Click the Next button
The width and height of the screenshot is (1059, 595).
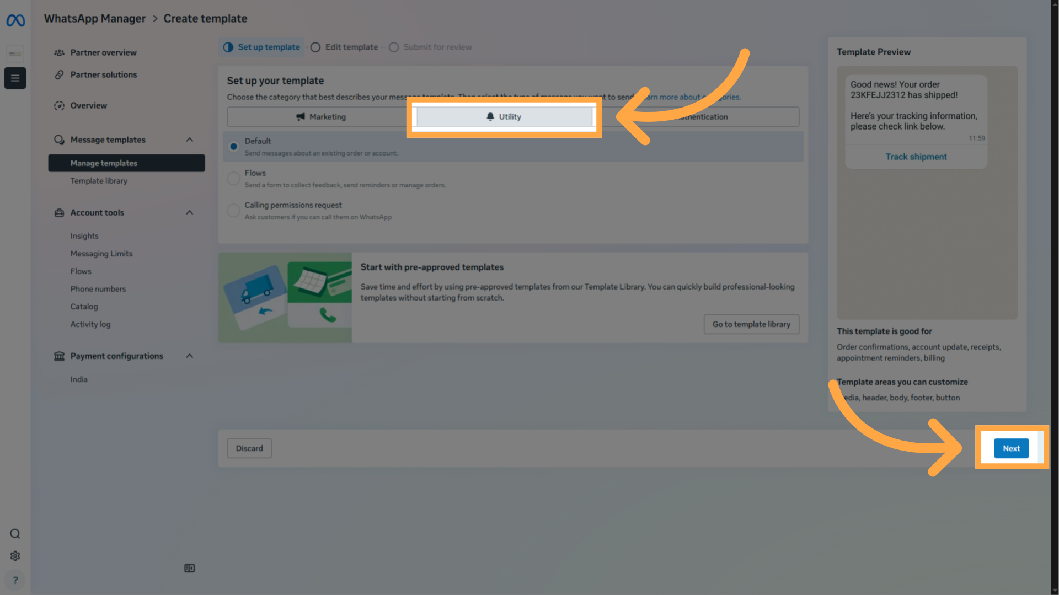click(1011, 448)
